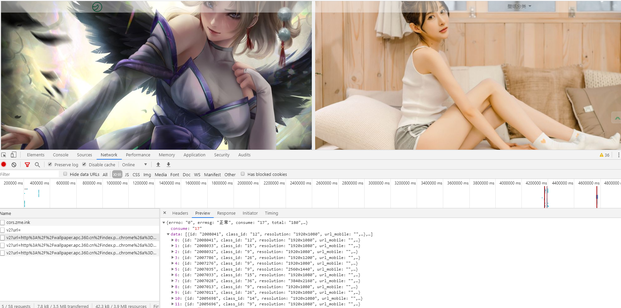This screenshot has height=308, width=621.
Task: Click the Name column header
Action: (x=80, y=214)
